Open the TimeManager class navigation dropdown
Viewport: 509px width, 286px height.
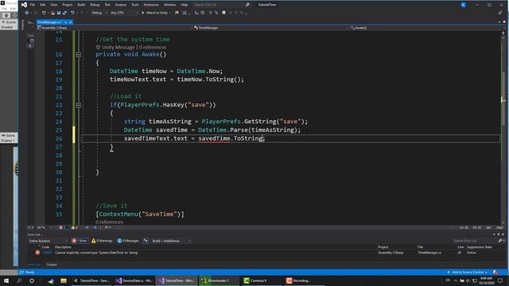(270, 28)
